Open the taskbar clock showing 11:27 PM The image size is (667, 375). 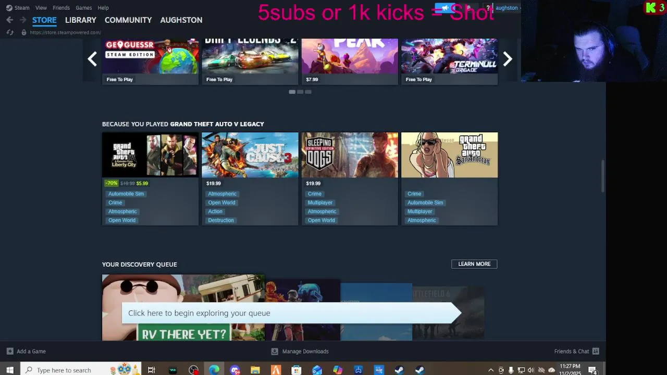click(570, 370)
